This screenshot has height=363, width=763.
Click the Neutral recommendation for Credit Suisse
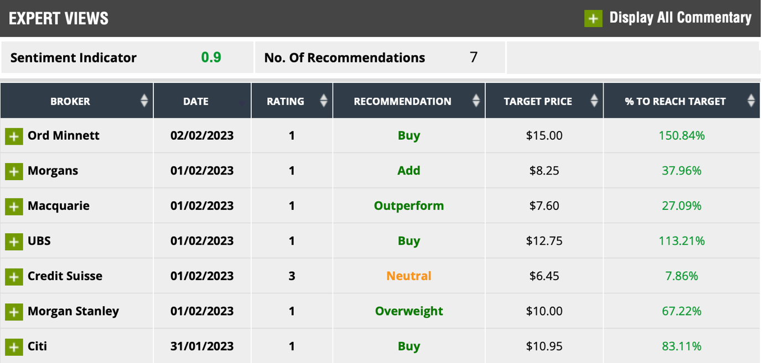click(409, 276)
